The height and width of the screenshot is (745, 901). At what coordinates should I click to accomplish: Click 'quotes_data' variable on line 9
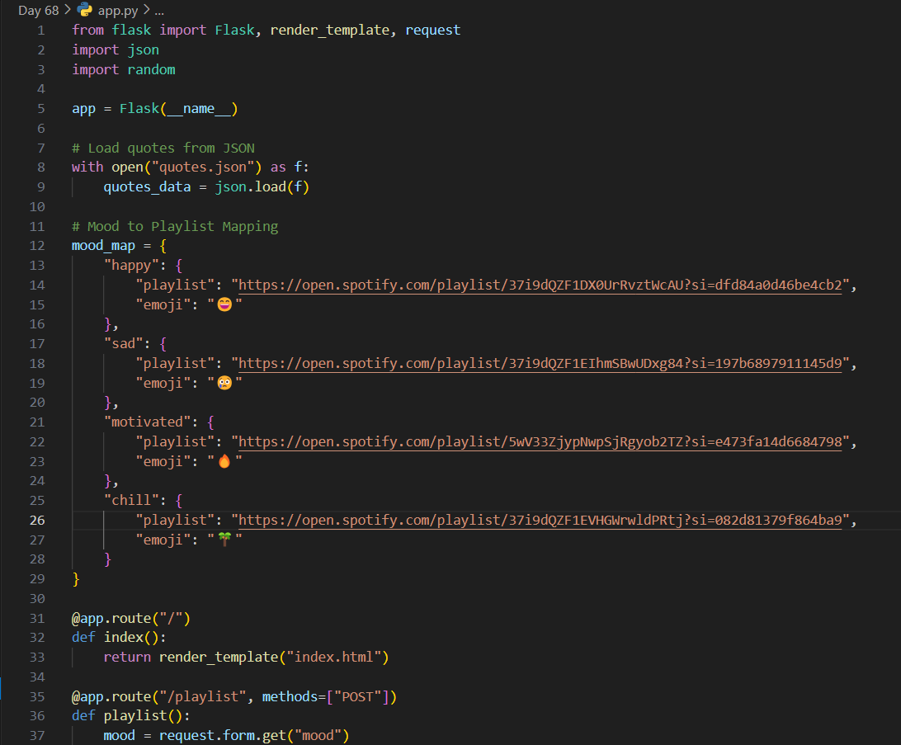[x=147, y=187]
